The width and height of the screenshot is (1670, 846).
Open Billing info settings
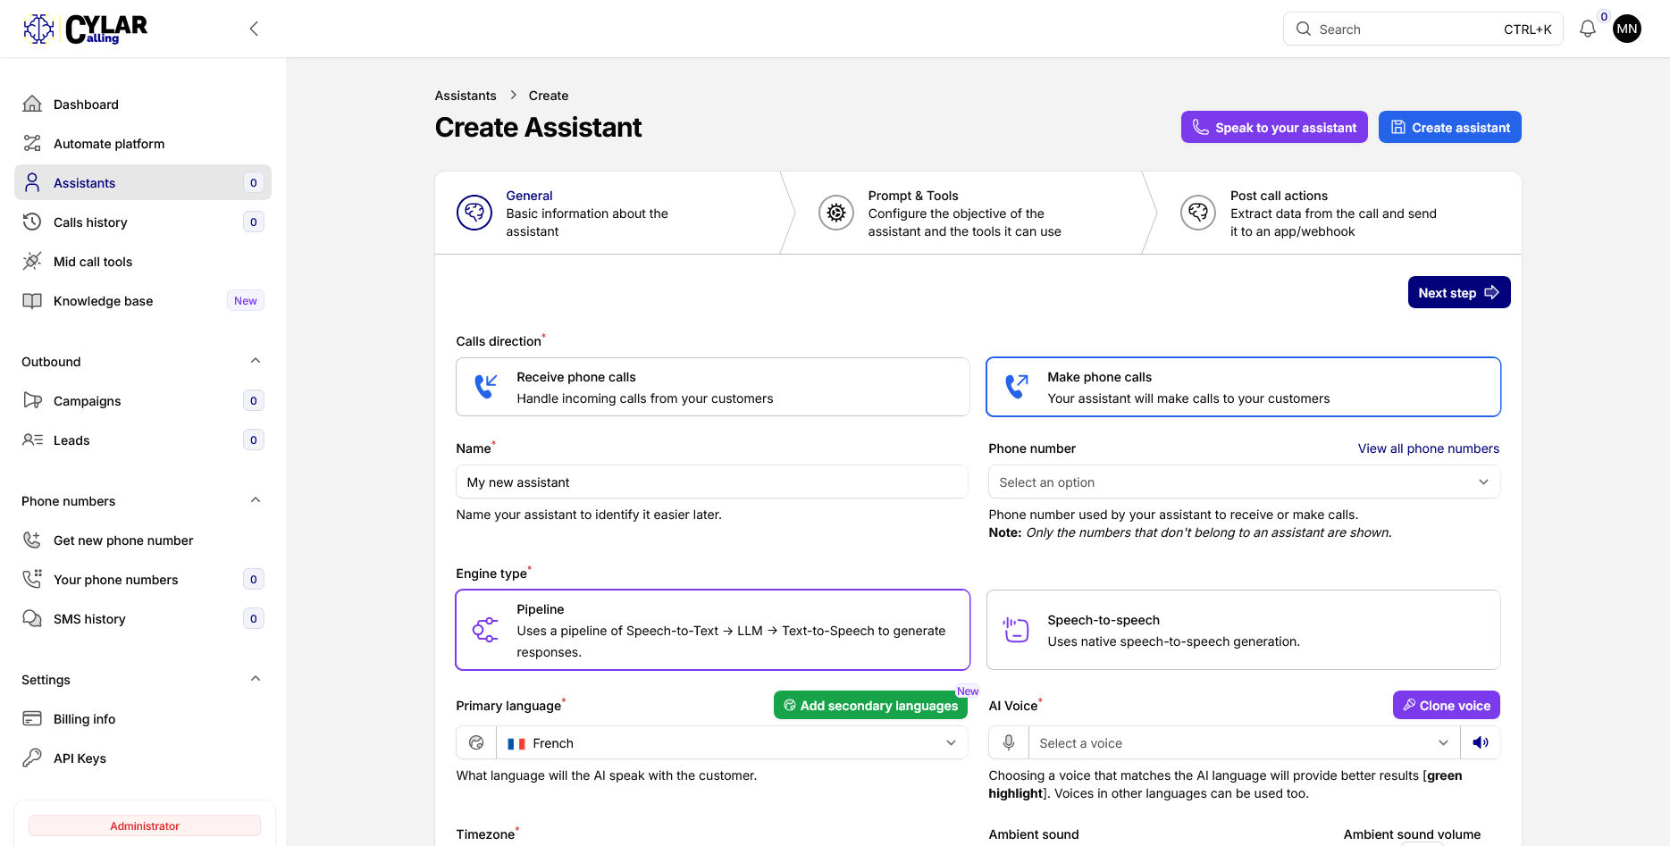(143, 718)
